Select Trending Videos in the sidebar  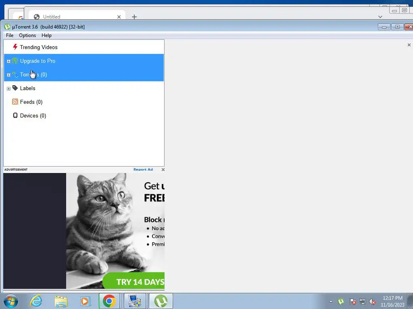click(84, 47)
